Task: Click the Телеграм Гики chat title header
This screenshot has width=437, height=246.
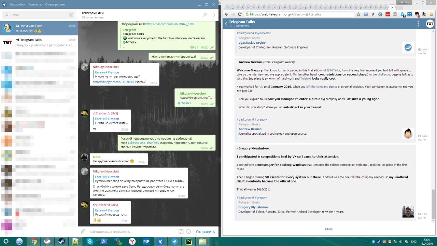Action: pos(93,13)
